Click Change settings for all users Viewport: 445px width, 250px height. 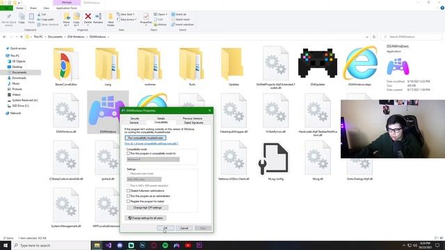pyautogui.click(x=145, y=218)
